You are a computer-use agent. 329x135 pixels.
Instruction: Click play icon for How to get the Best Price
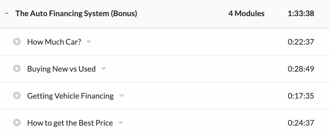point(17,123)
